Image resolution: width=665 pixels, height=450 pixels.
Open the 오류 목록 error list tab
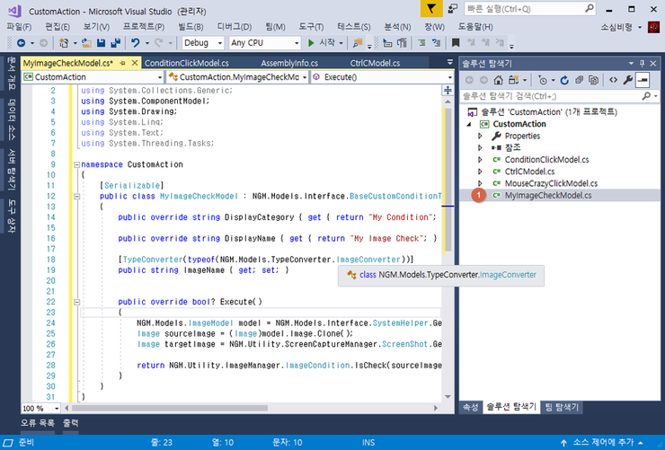[38, 423]
